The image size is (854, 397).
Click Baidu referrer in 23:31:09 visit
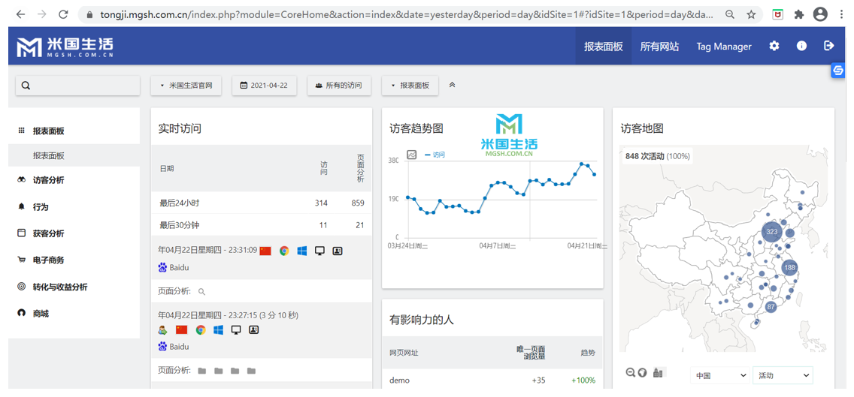(x=173, y=268)
